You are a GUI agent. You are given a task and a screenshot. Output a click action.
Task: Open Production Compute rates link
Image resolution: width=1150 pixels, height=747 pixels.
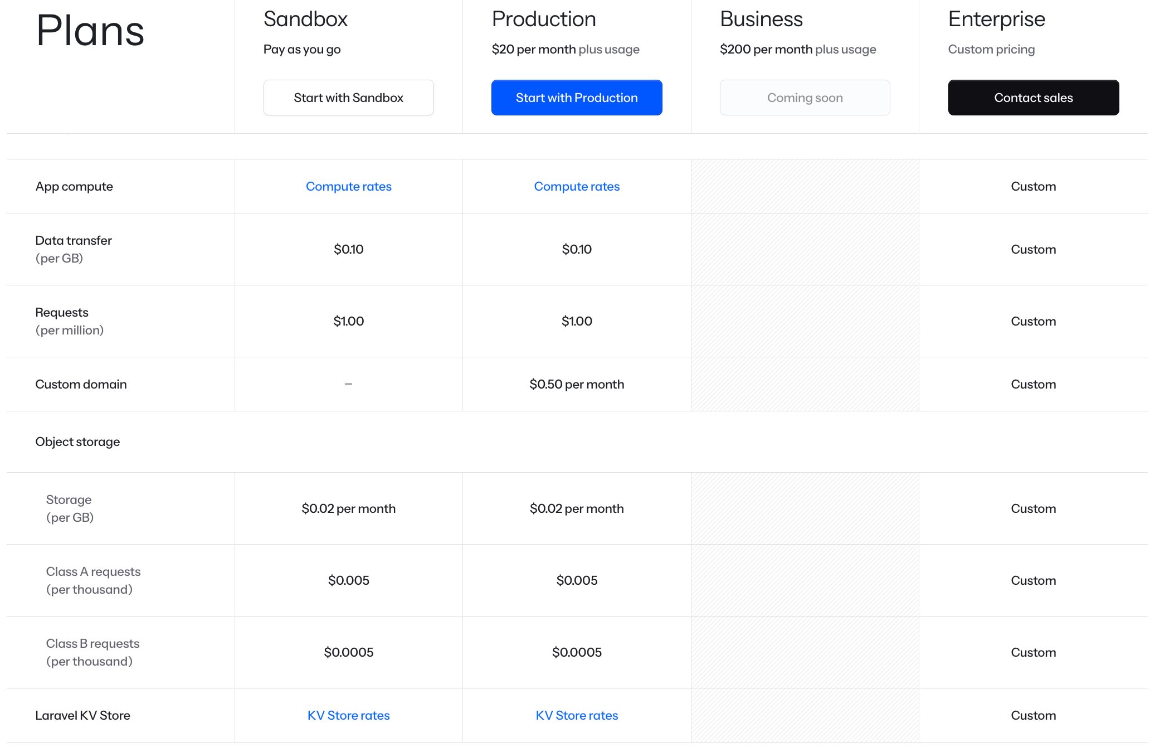[x=576, y=186]
